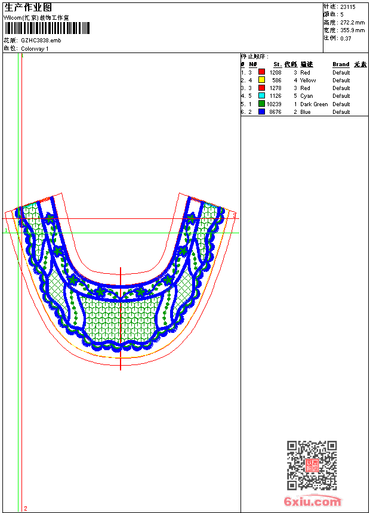This screenshot has width=370, height=513.
Task: Click the '生产作业图' title heading
Action: tap(28, 7)
